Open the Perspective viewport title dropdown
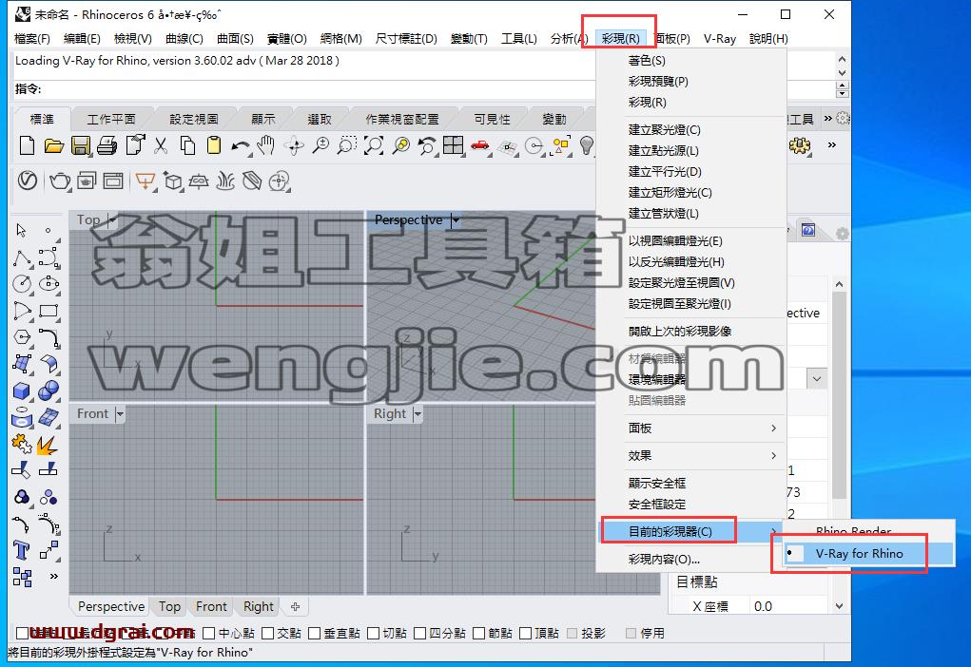The width and height of the screenshot is (971, 667). coord(456,219)
